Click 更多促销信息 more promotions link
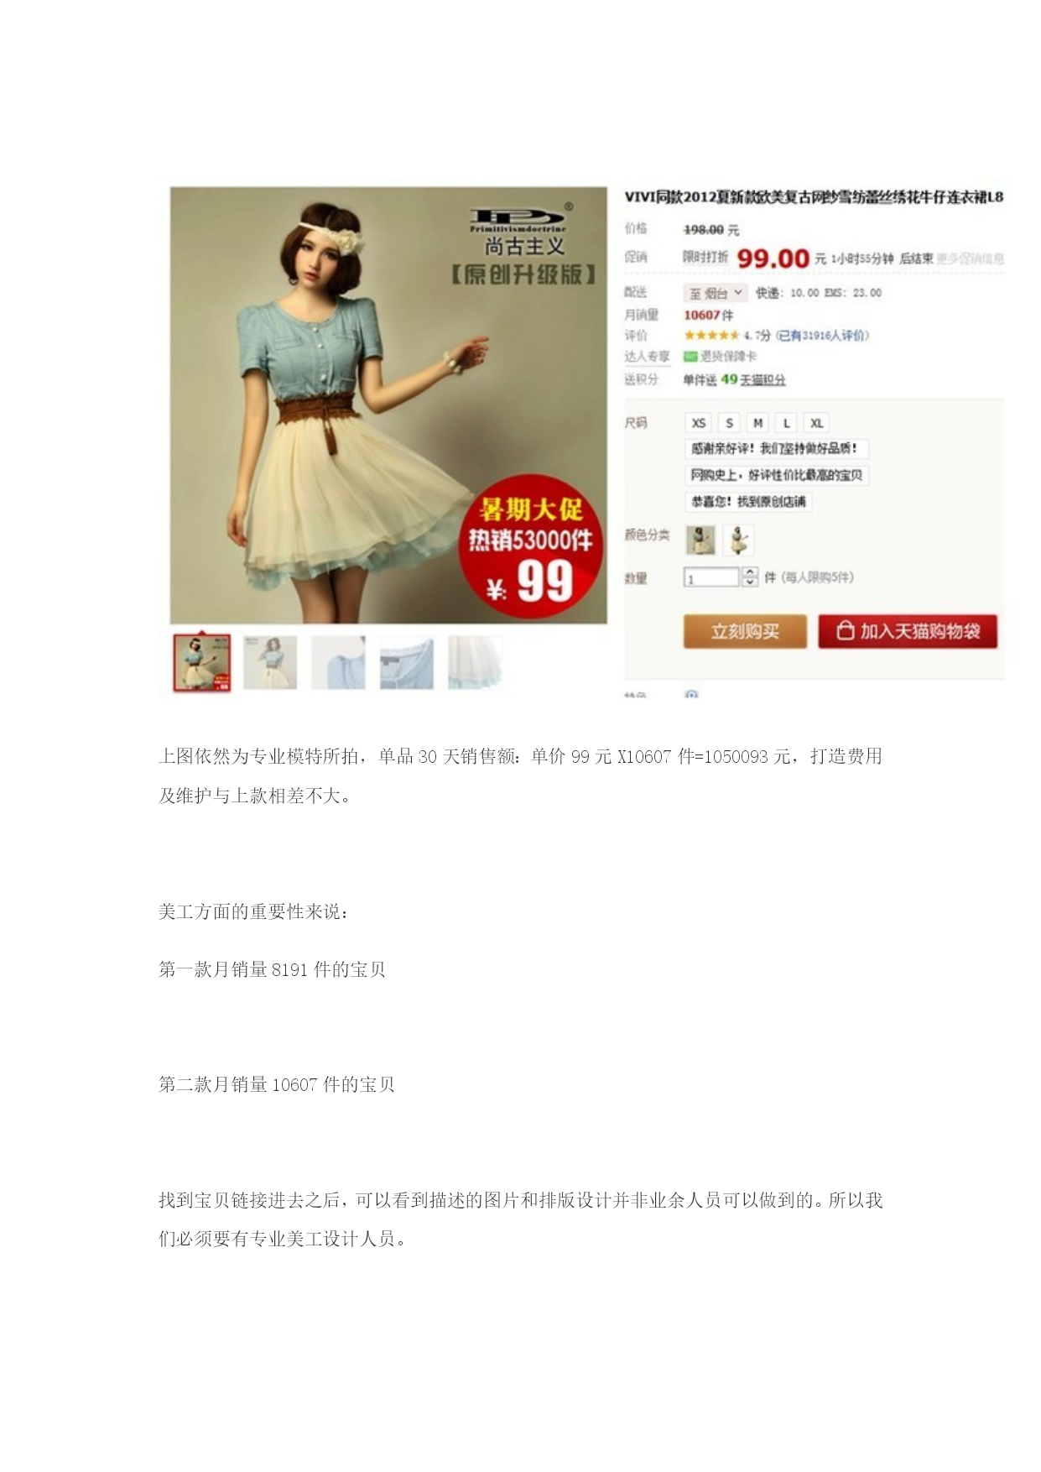 click(970, 258)
